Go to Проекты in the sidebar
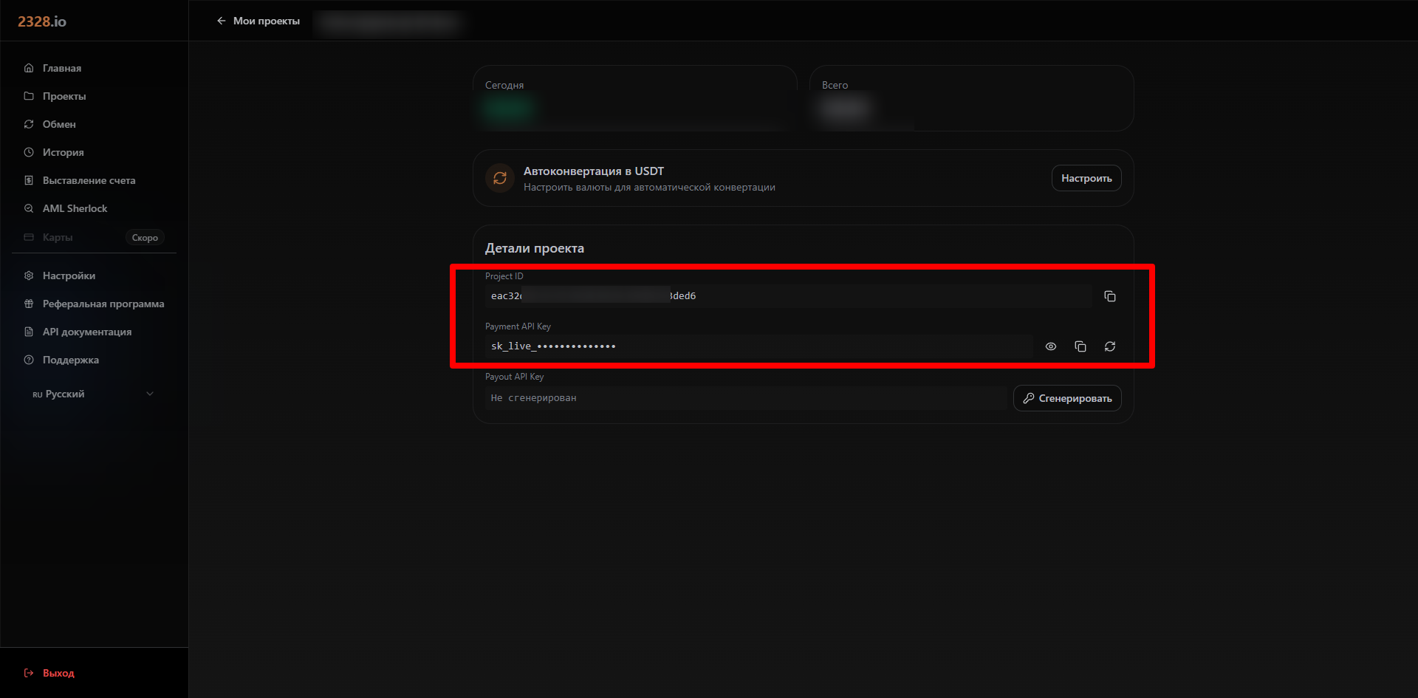Image resolution: width=1418 pixels, height=698 pixels. click(64, 96)
